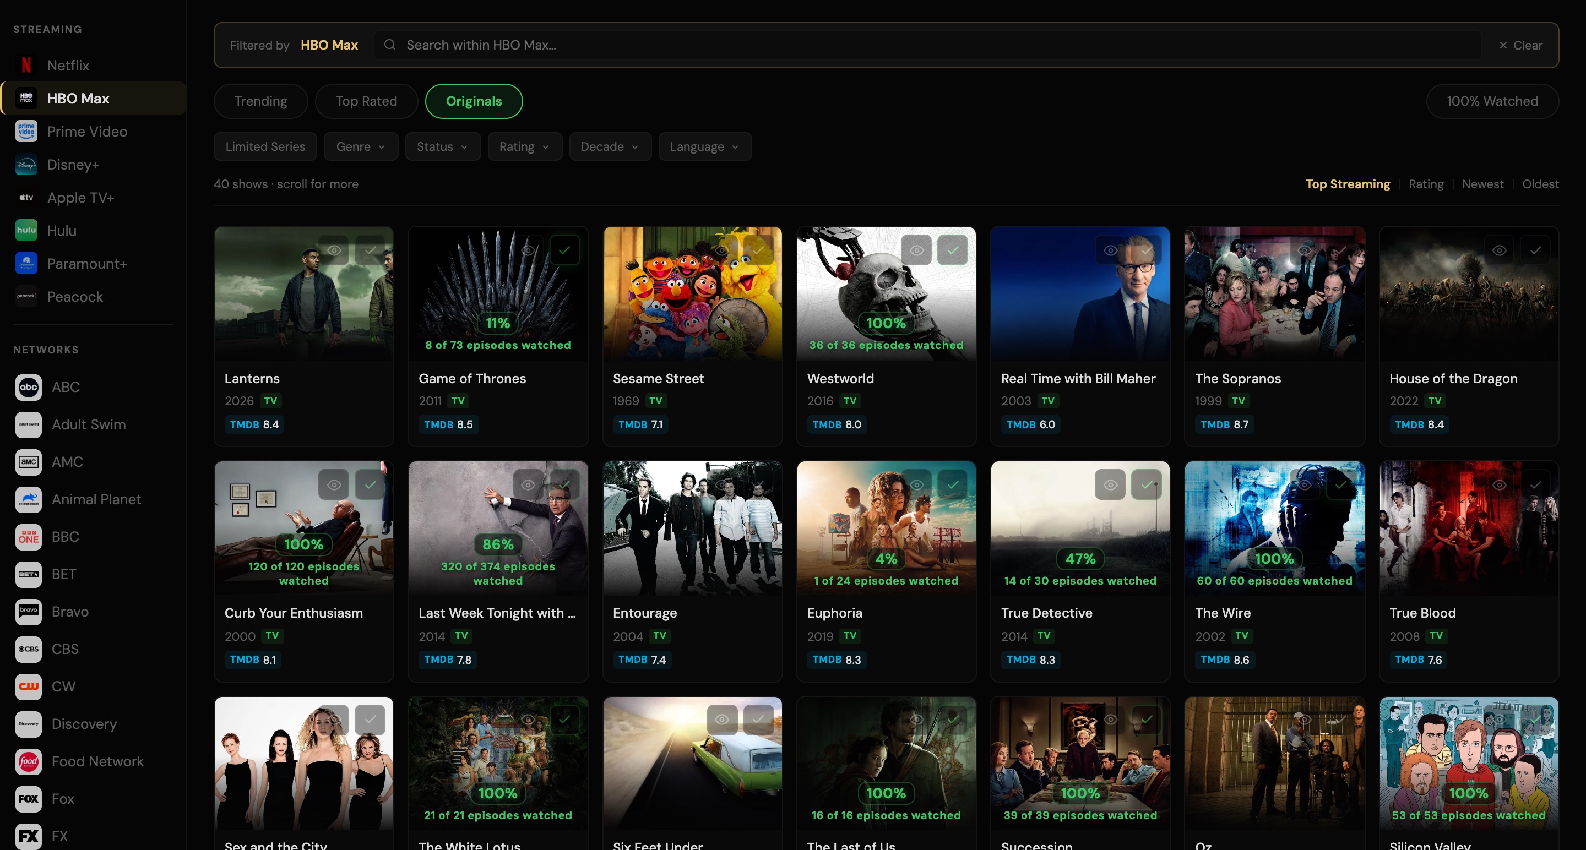Image resolution: width=1586 pixels, height=850 pixels.
Task: Toggle eye icon on Lanterns card
Action: (x=334, y=250)
